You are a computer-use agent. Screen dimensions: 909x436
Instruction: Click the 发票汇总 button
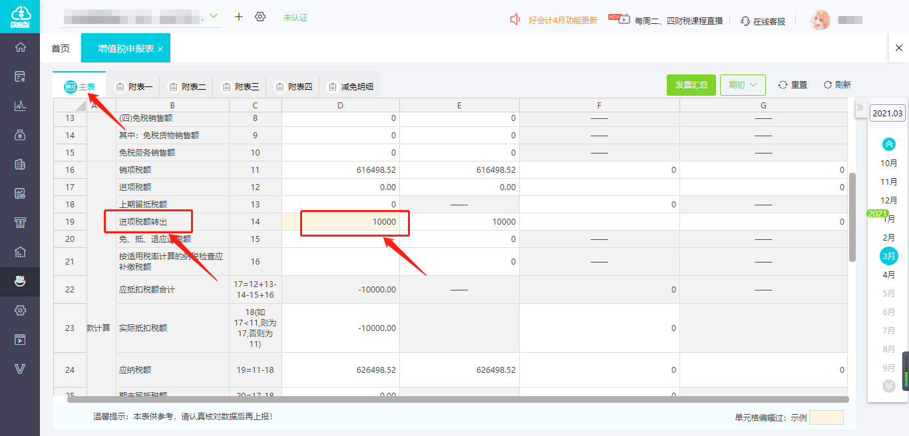691,85
